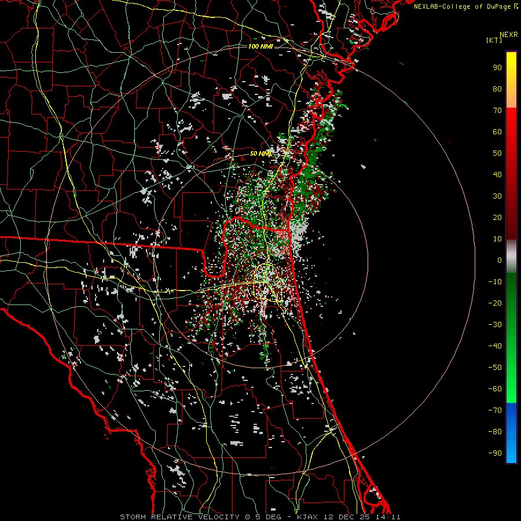This screenshot has height=521, width=521.
Task: Click STORM RELATIVE VELOCITY in the caption
Action: (179, 517)
